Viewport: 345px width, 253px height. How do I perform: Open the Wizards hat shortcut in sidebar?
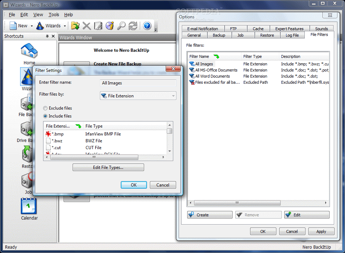pos(26,77)
